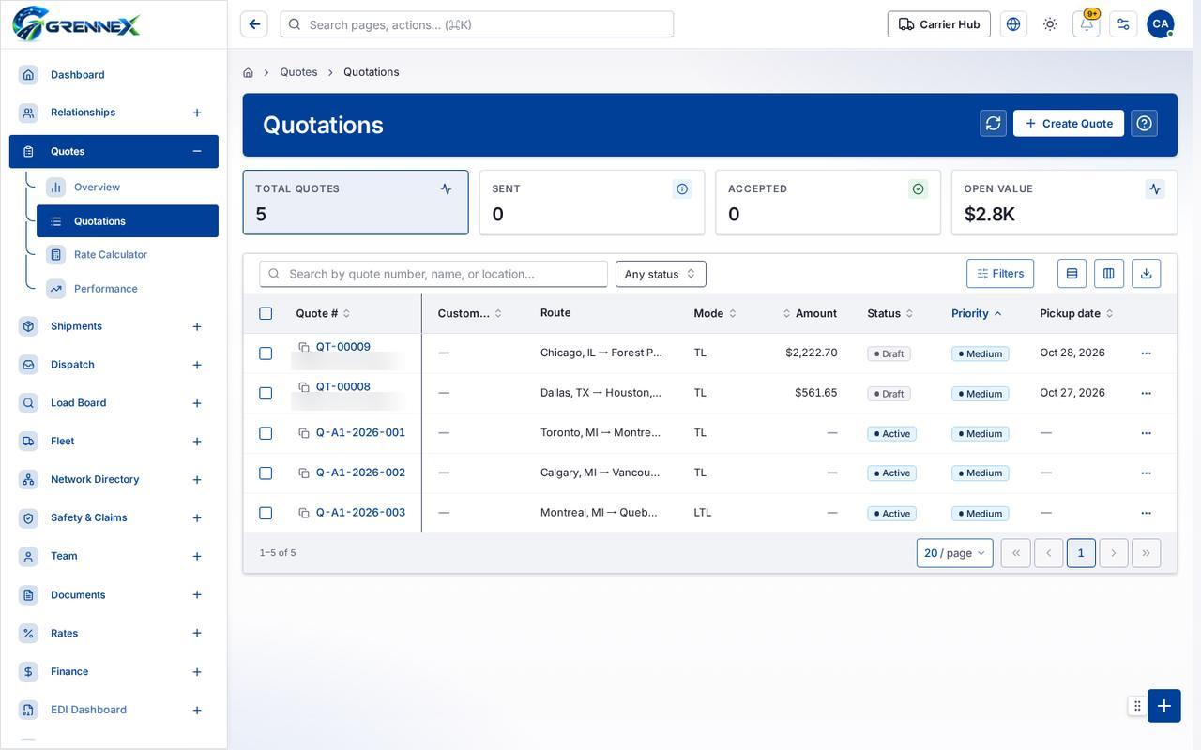1201x750 pixels.
Task: Expand the Shipments sidebar section
Action: [x=197, y=326]
